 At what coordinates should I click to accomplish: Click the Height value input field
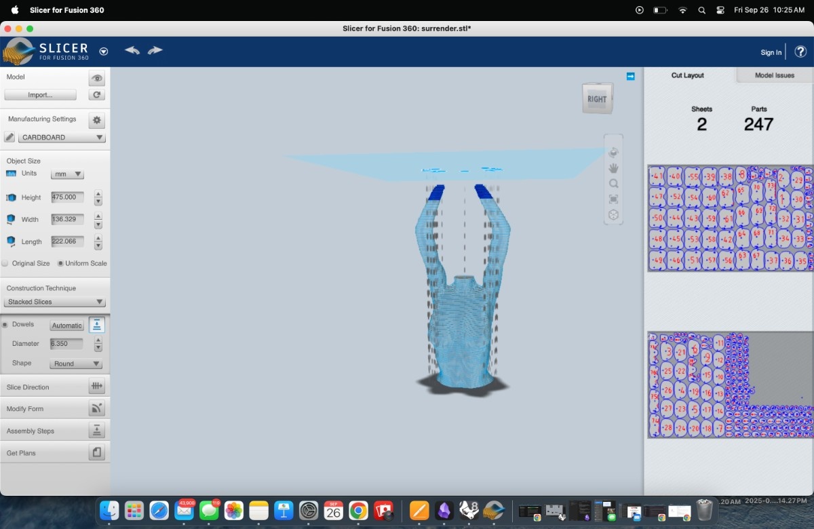[67, 197]
